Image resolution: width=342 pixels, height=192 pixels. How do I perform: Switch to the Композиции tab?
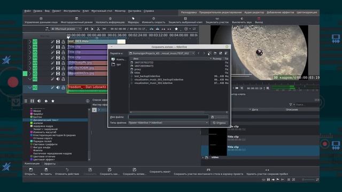pyautogui.click(x=32, y=164)
